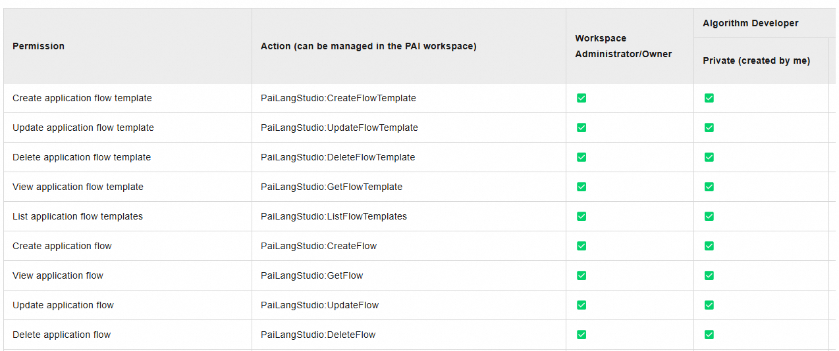Image resolution: width=839 pixels, height=351 pixels.
Task: Click the Private checkmark for UpdateFlowTemplate row
Action: pos(709,128)
